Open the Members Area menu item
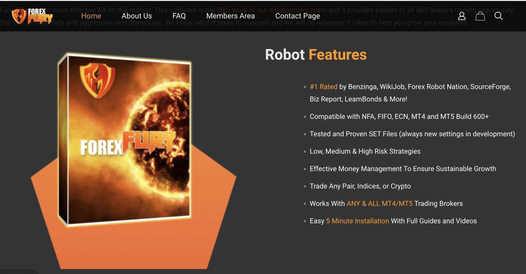This screenshot has width=526, height=274. point(230,16)
